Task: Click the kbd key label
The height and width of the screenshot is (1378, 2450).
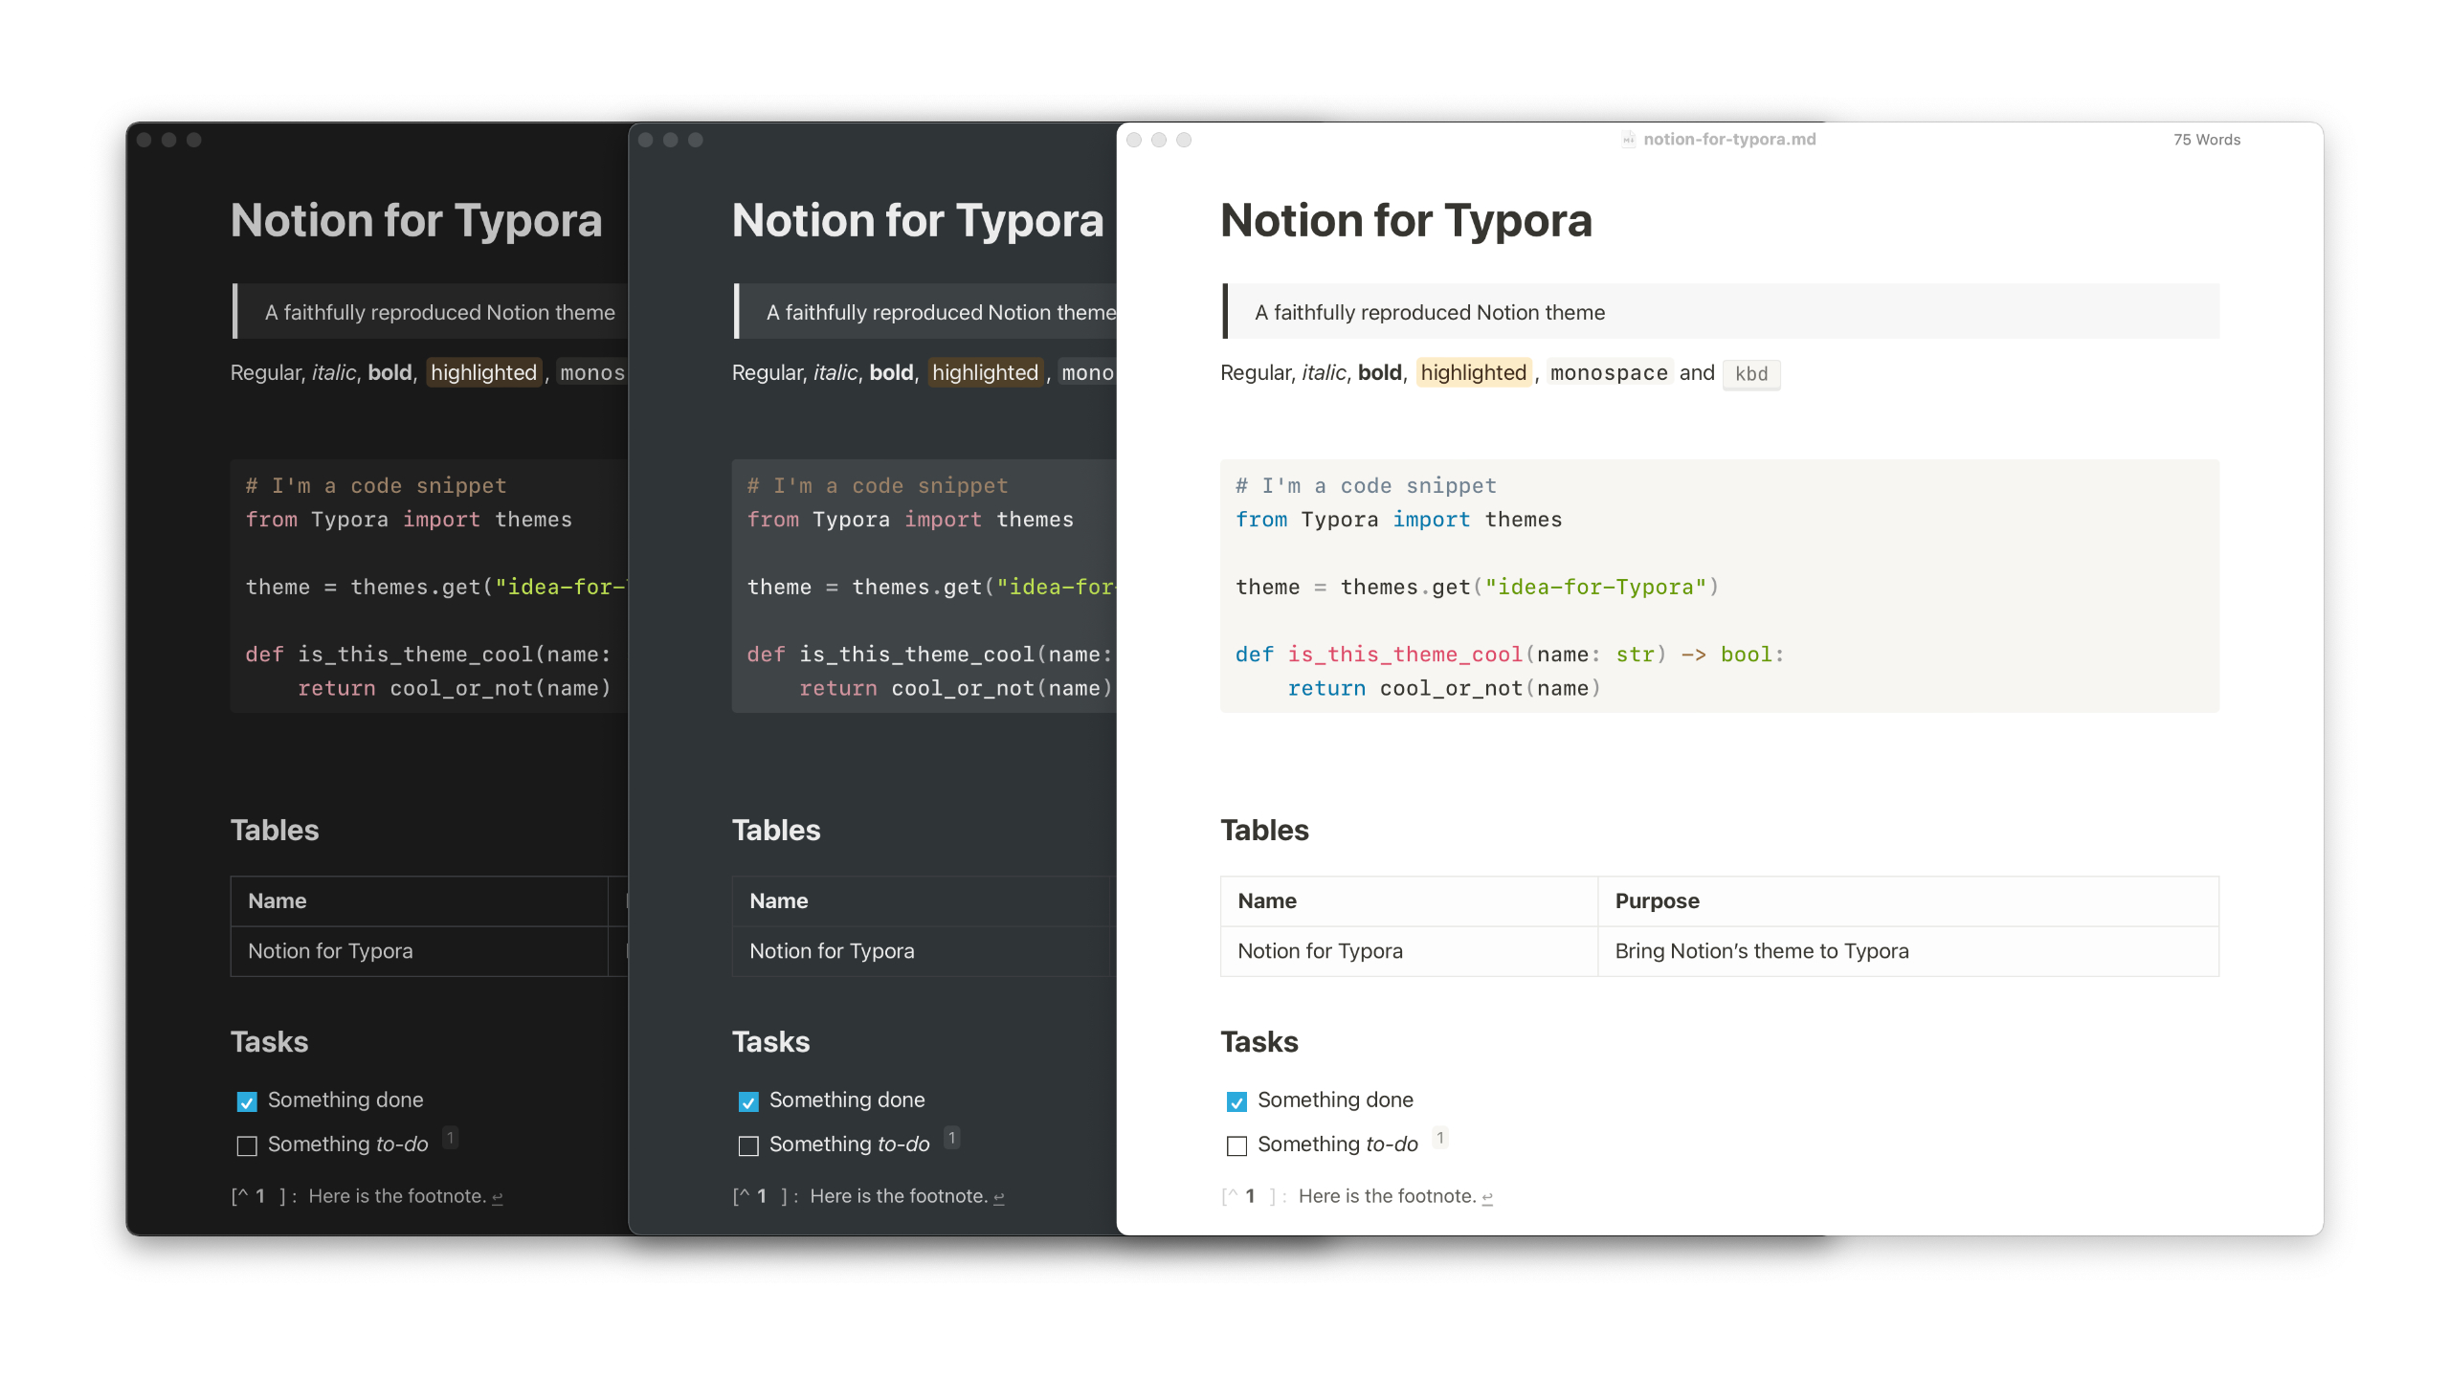Action: [x=1750, y=374]
